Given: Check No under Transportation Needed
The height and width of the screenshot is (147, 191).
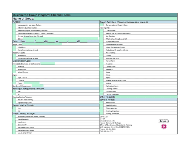Looking at the screenshot, I should [x=14, y=111].
